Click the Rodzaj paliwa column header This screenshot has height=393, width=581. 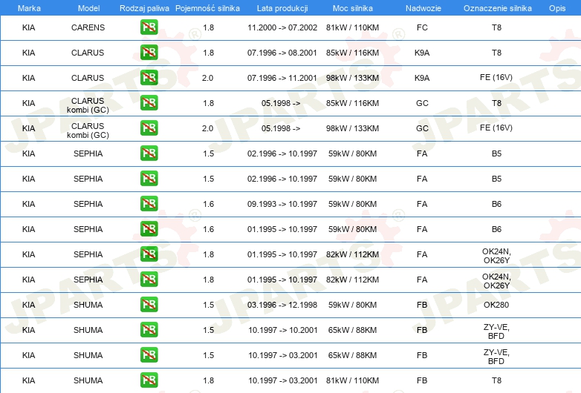tap(144, 8)
